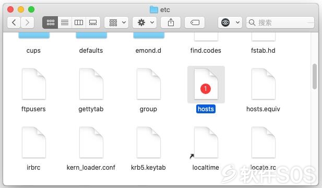Click the localtime file name
Image resolution: width=322 pixels, height=188 pixels.
click(206, 168)
